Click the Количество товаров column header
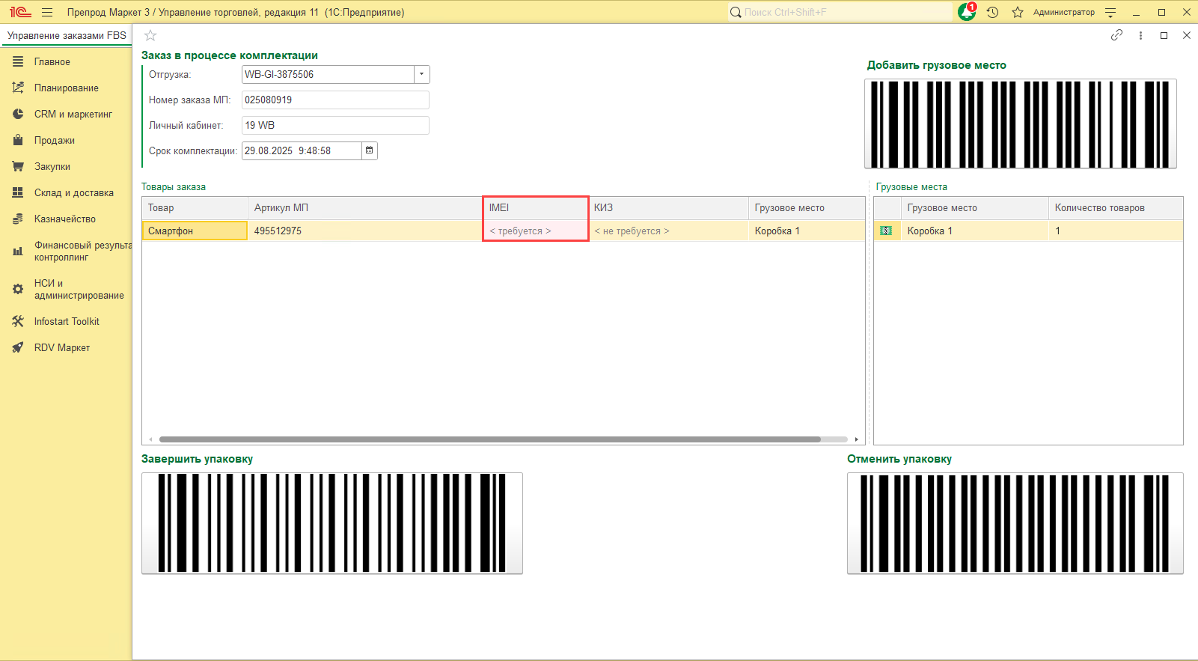1198x661 pixels. pyautogui.click(x=1116, y=207)
